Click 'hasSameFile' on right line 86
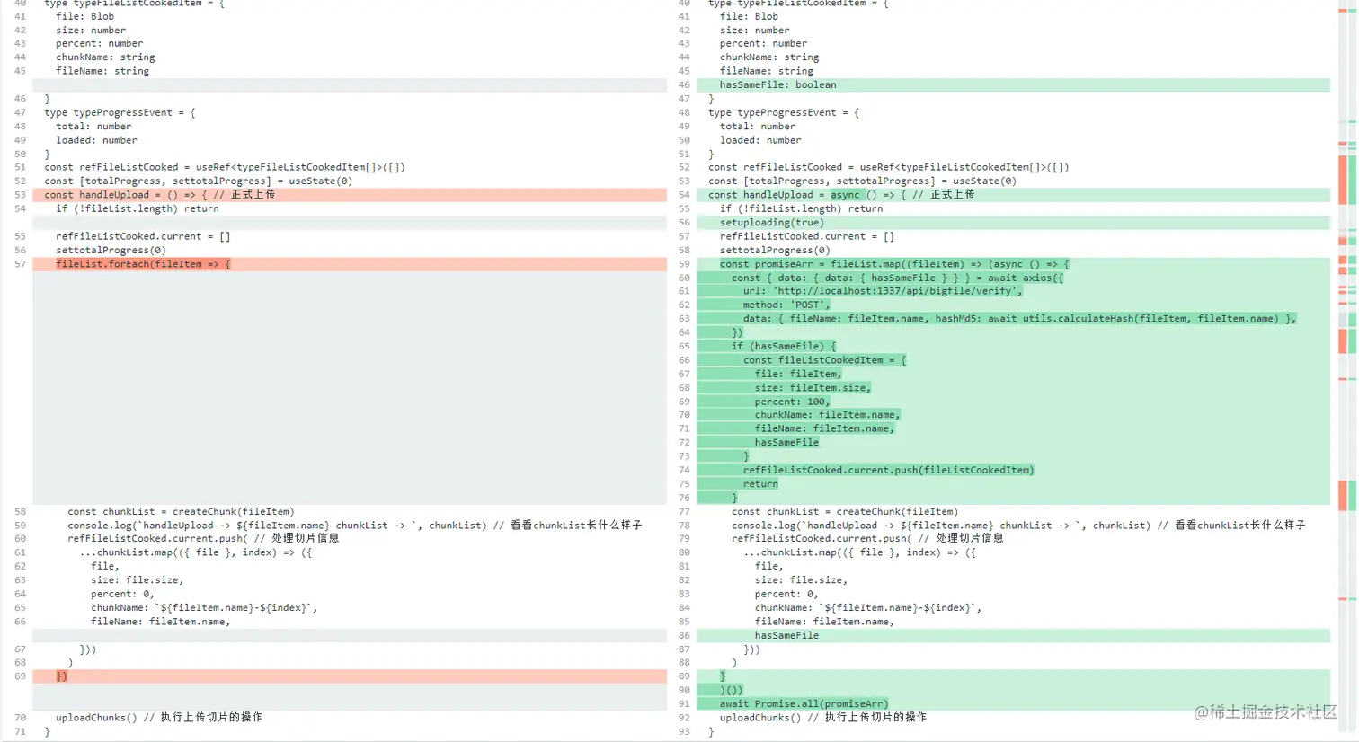The height and width of the screenshot is (742, 1359). coord(786,635)
